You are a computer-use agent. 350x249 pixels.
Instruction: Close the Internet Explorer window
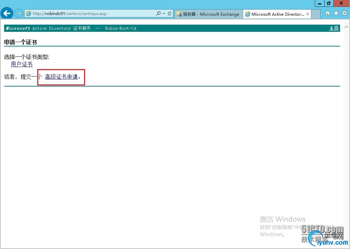[341, 3]
